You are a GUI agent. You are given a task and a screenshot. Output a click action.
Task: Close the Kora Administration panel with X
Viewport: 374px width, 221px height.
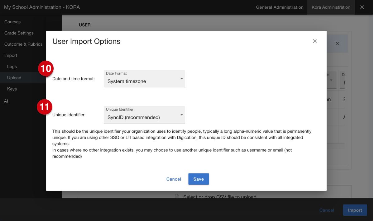(x=362, y=7)
